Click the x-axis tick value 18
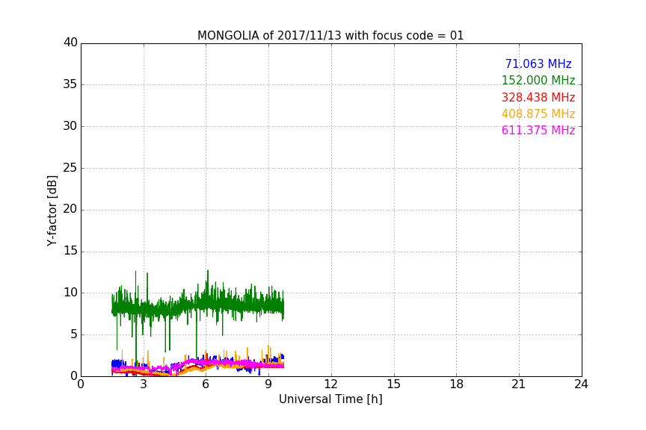Viewport: 646px width, 430px height. 457,384
